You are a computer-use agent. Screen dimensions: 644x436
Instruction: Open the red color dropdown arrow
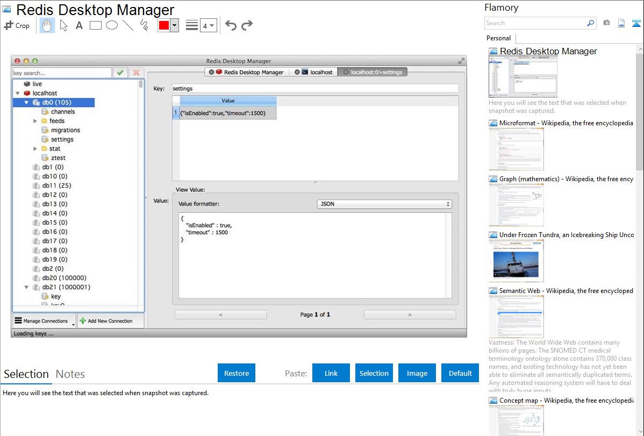click(x=174, y=25)
